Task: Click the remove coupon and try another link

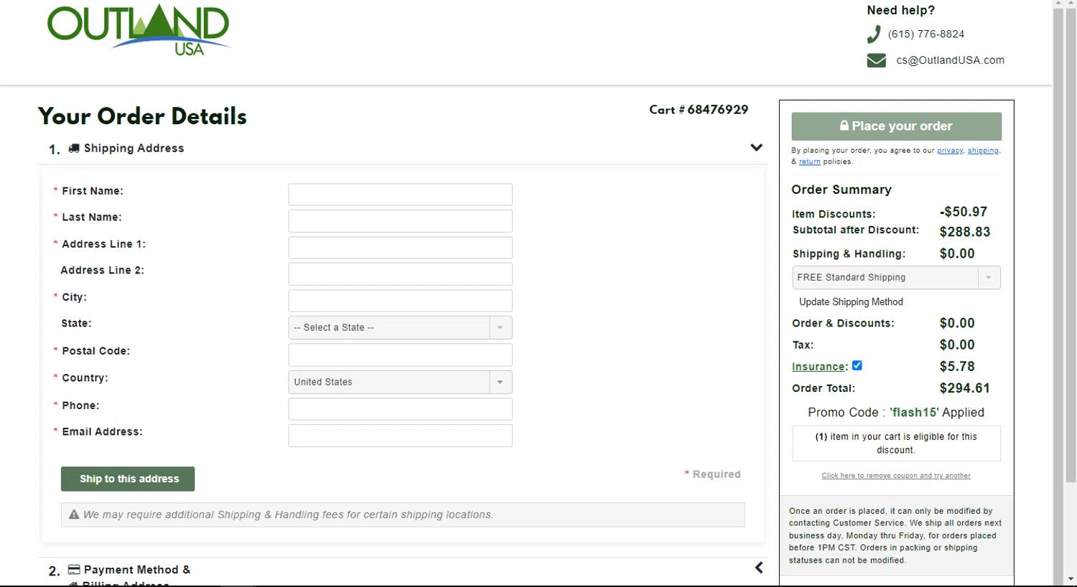Action: click(895, 476)
